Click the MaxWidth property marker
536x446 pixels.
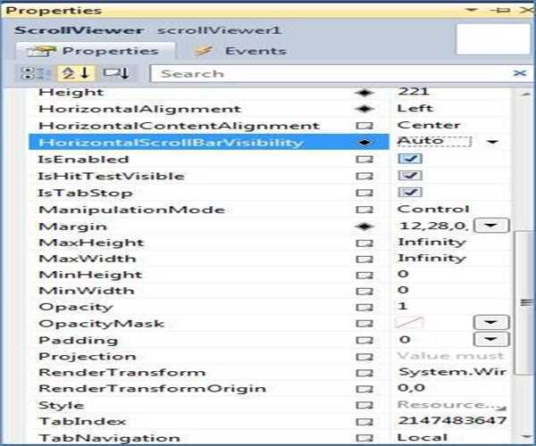click(364, 260)
